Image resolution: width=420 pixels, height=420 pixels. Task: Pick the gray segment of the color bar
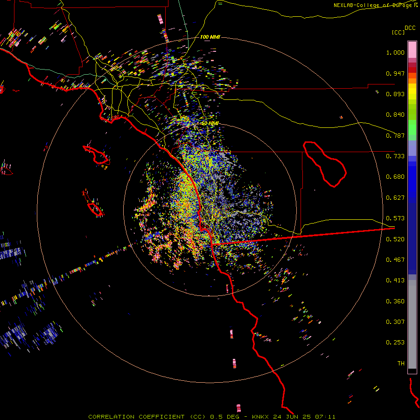412,324
